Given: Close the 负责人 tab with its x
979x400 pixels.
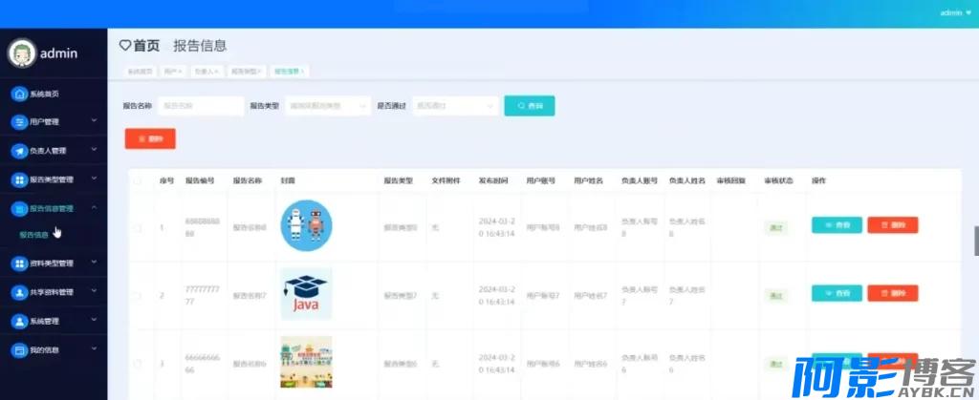Looking at the screenshot, I should point(217,72).
